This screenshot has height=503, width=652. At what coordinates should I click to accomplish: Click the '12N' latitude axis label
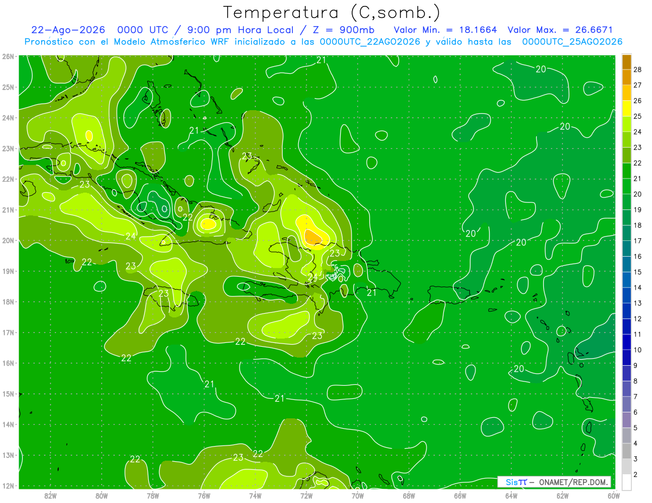(x=8, y=486)
